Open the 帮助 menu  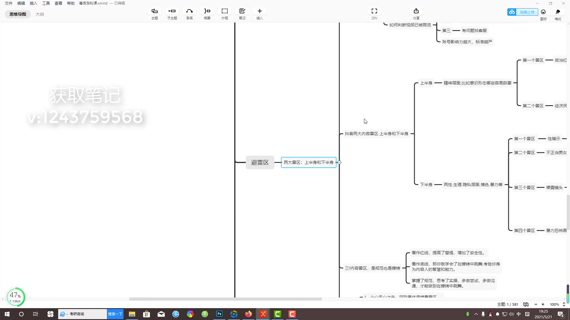click(71, 3)
